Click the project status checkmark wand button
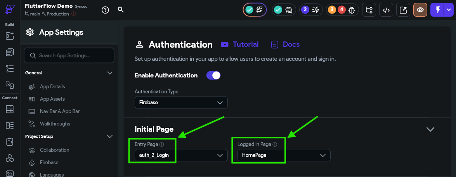The height and width of the screenshot is (177, 456). [x=255, y=10]
